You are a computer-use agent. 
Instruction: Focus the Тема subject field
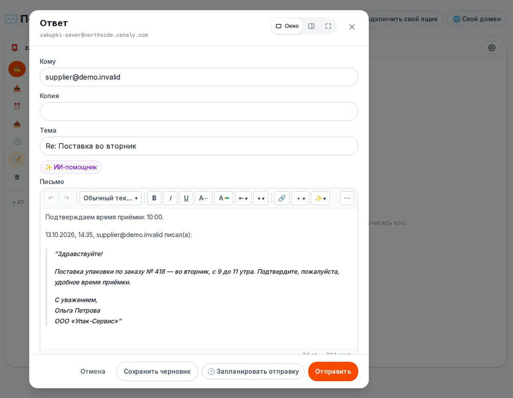pyautogui.click(x=199, y=146)
